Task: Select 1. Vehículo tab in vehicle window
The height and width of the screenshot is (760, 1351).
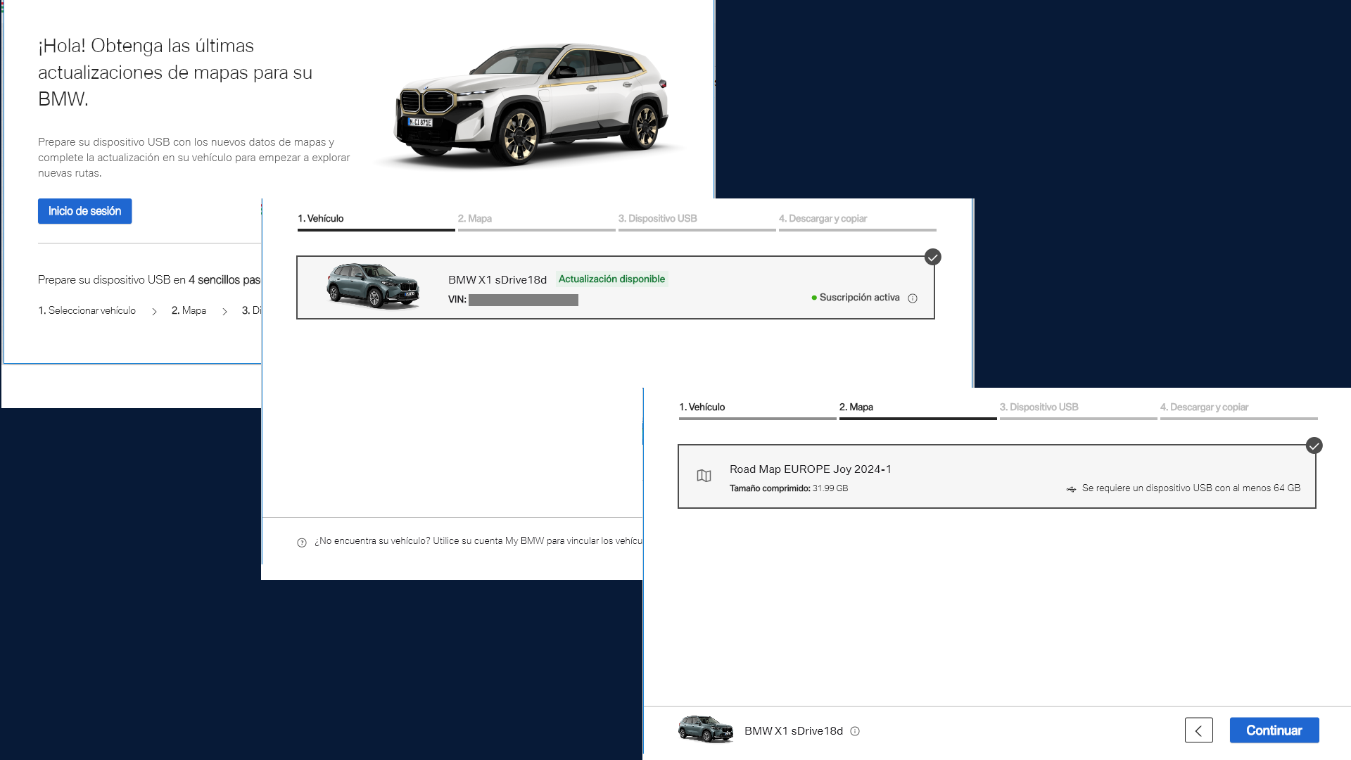Action: point(376,220)
